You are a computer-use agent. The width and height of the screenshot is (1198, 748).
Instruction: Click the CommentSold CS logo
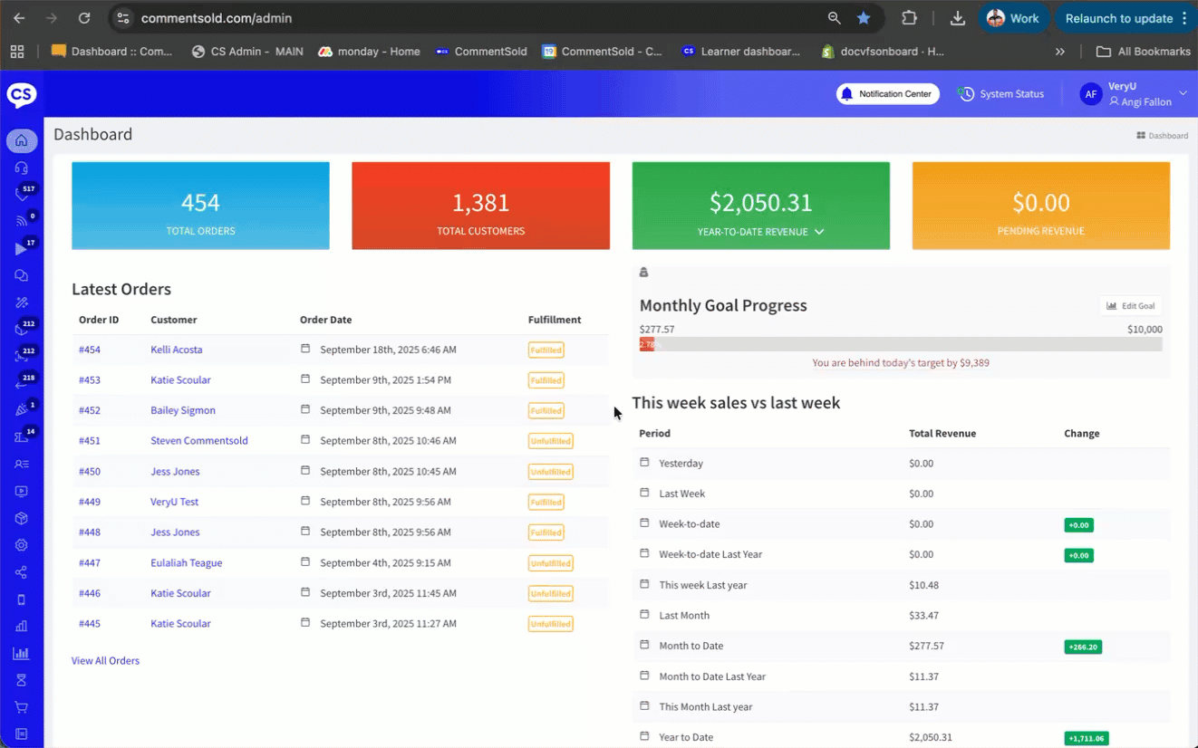click(x=22, y=94)
